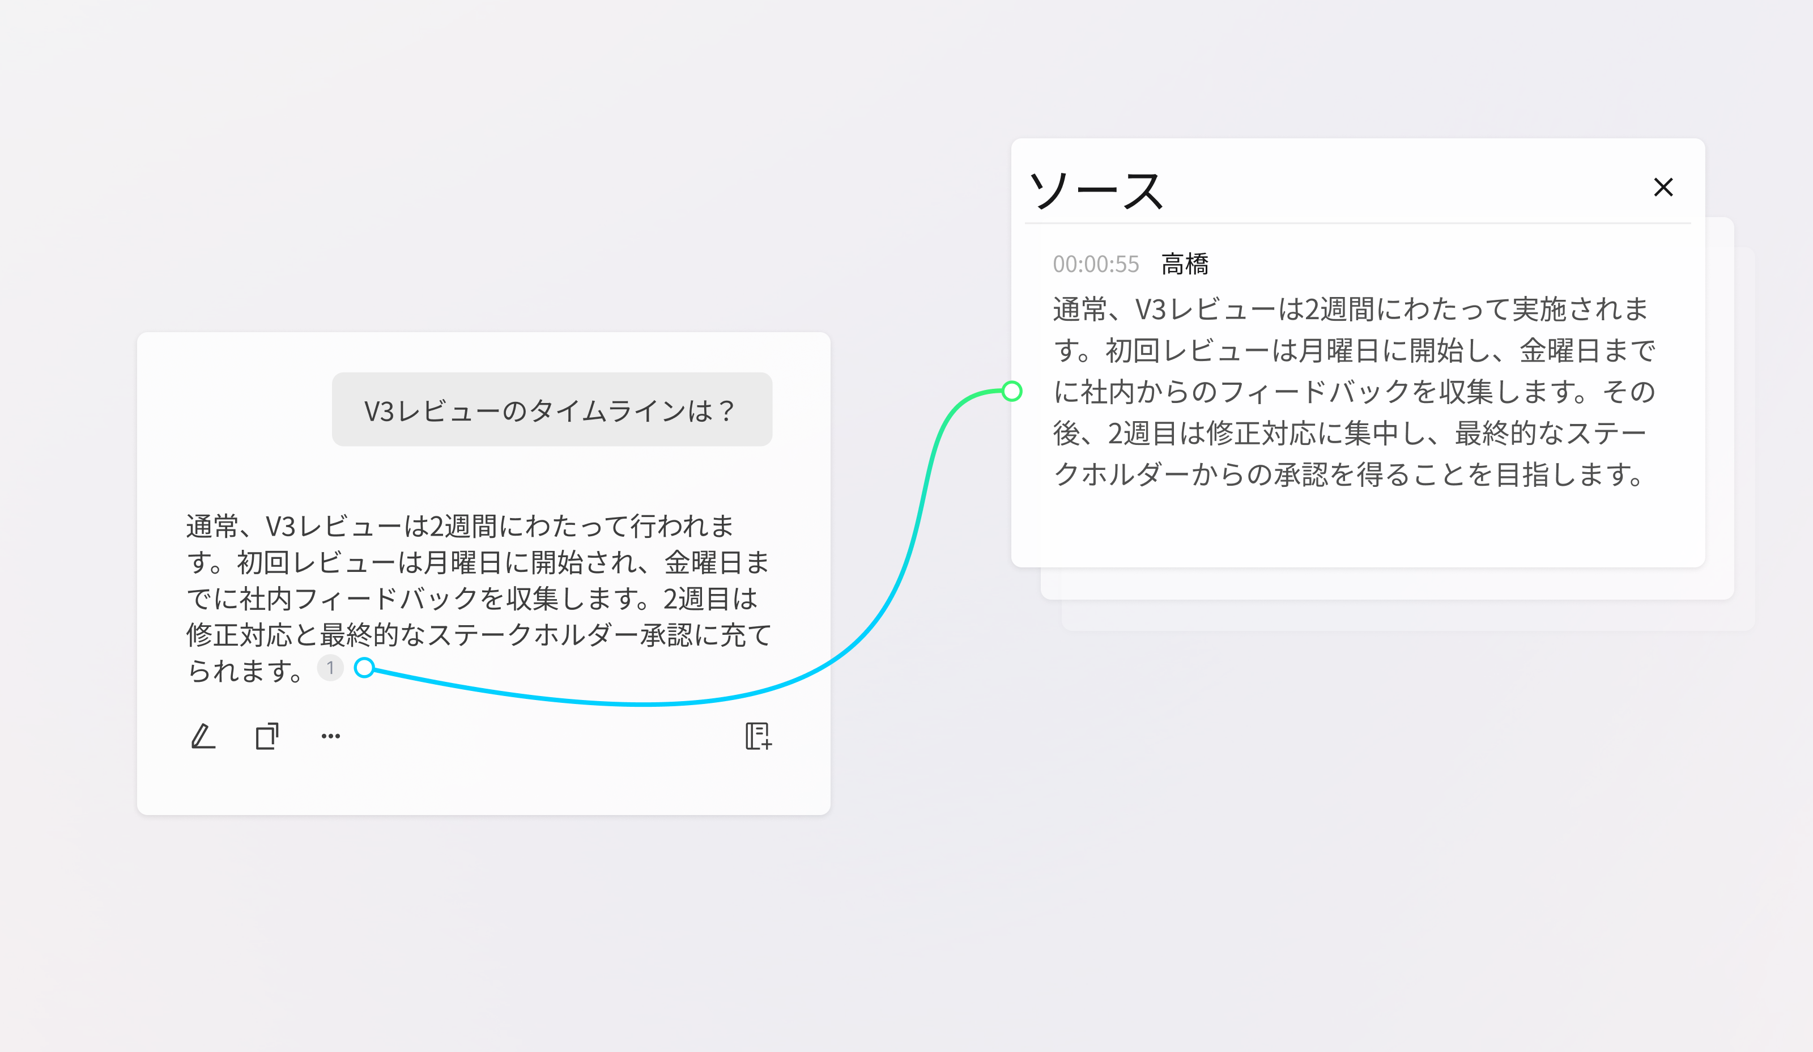
Task: Click the blue circle connector node
Action: (x=365, y=668)
